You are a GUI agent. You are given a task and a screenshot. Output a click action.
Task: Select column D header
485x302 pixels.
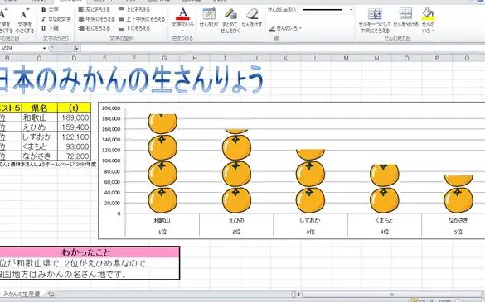pos(74,58)
